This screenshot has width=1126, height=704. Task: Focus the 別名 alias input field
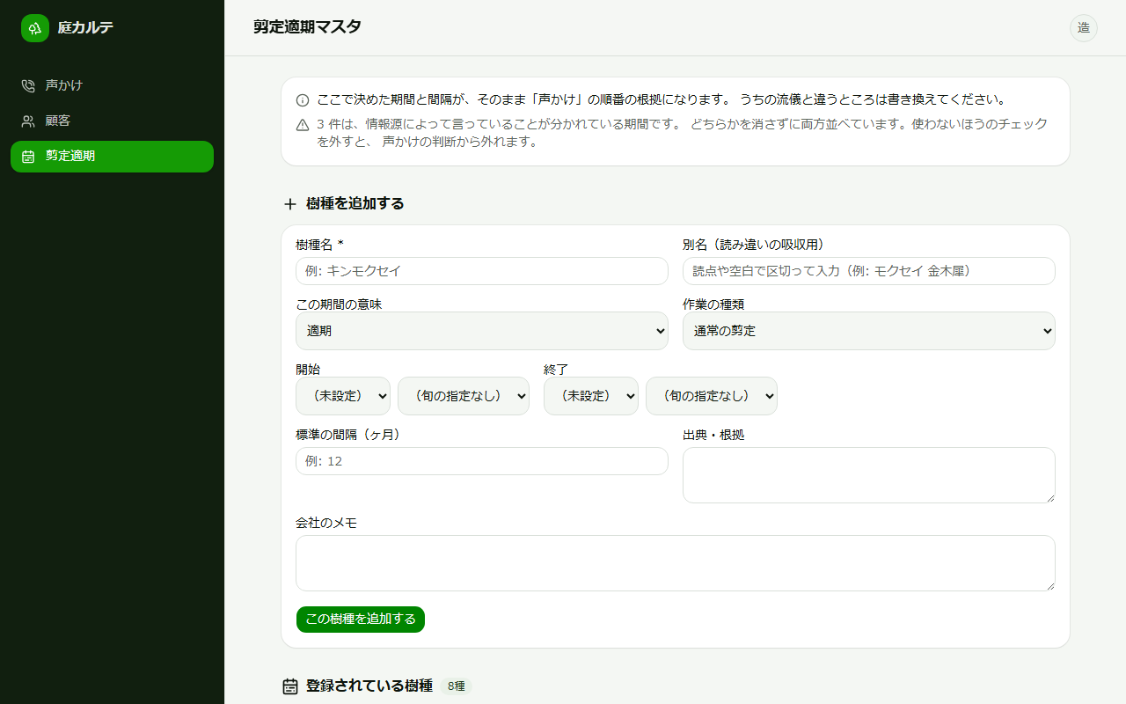click(869, 271)
